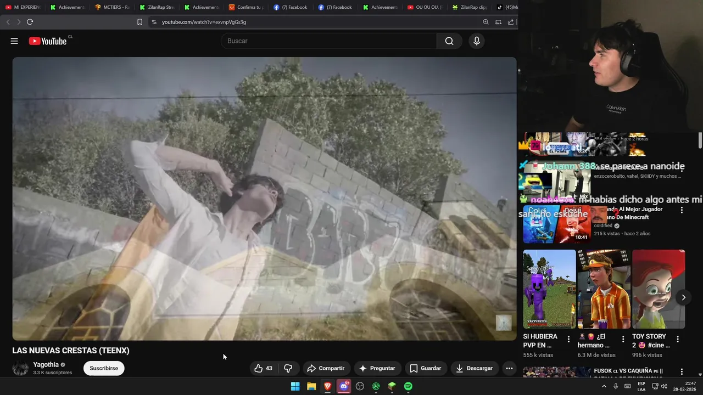Click the Compartir share button
The width and height of the screenshot is (703, 395).
tap(326, 368)
